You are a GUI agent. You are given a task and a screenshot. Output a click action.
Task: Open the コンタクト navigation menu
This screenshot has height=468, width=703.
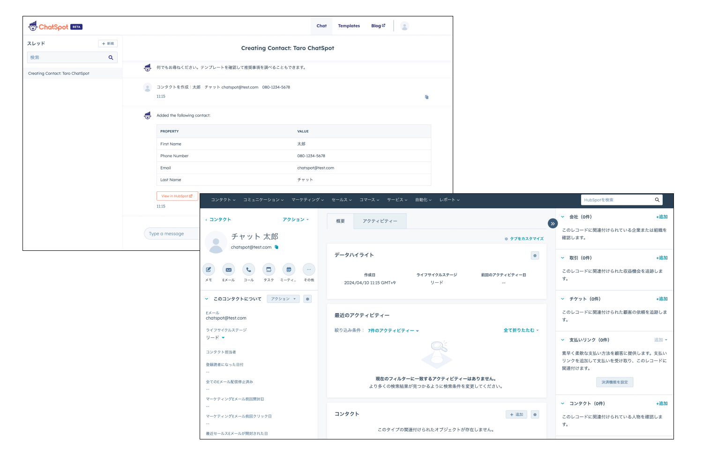coord(223,200)
